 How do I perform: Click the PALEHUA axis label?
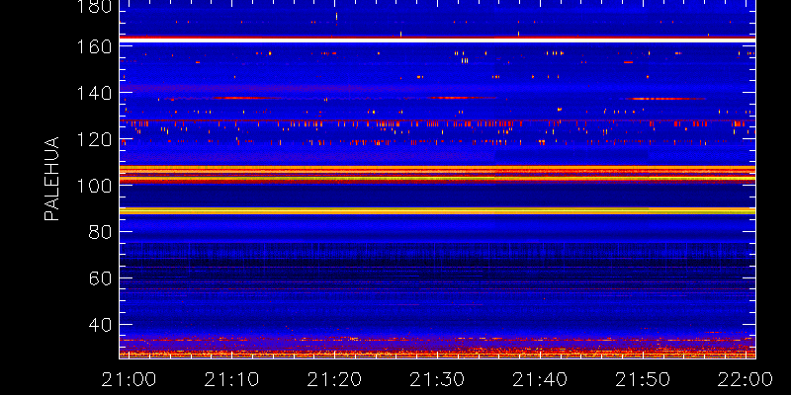(52, 179)
